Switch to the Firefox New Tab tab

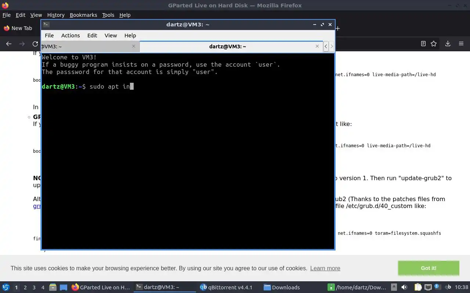pyautogui.click(x=21, y=28)
